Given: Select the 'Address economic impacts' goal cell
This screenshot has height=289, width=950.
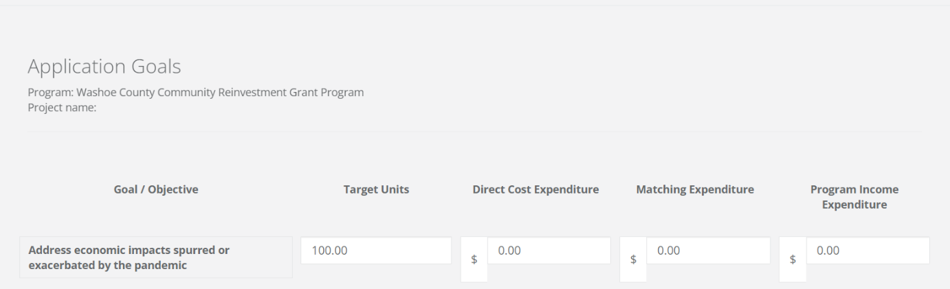Looking at the screenshot, I should click(156, 257).
